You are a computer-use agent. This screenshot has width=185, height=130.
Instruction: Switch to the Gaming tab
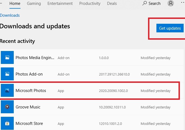coord(34,4)
